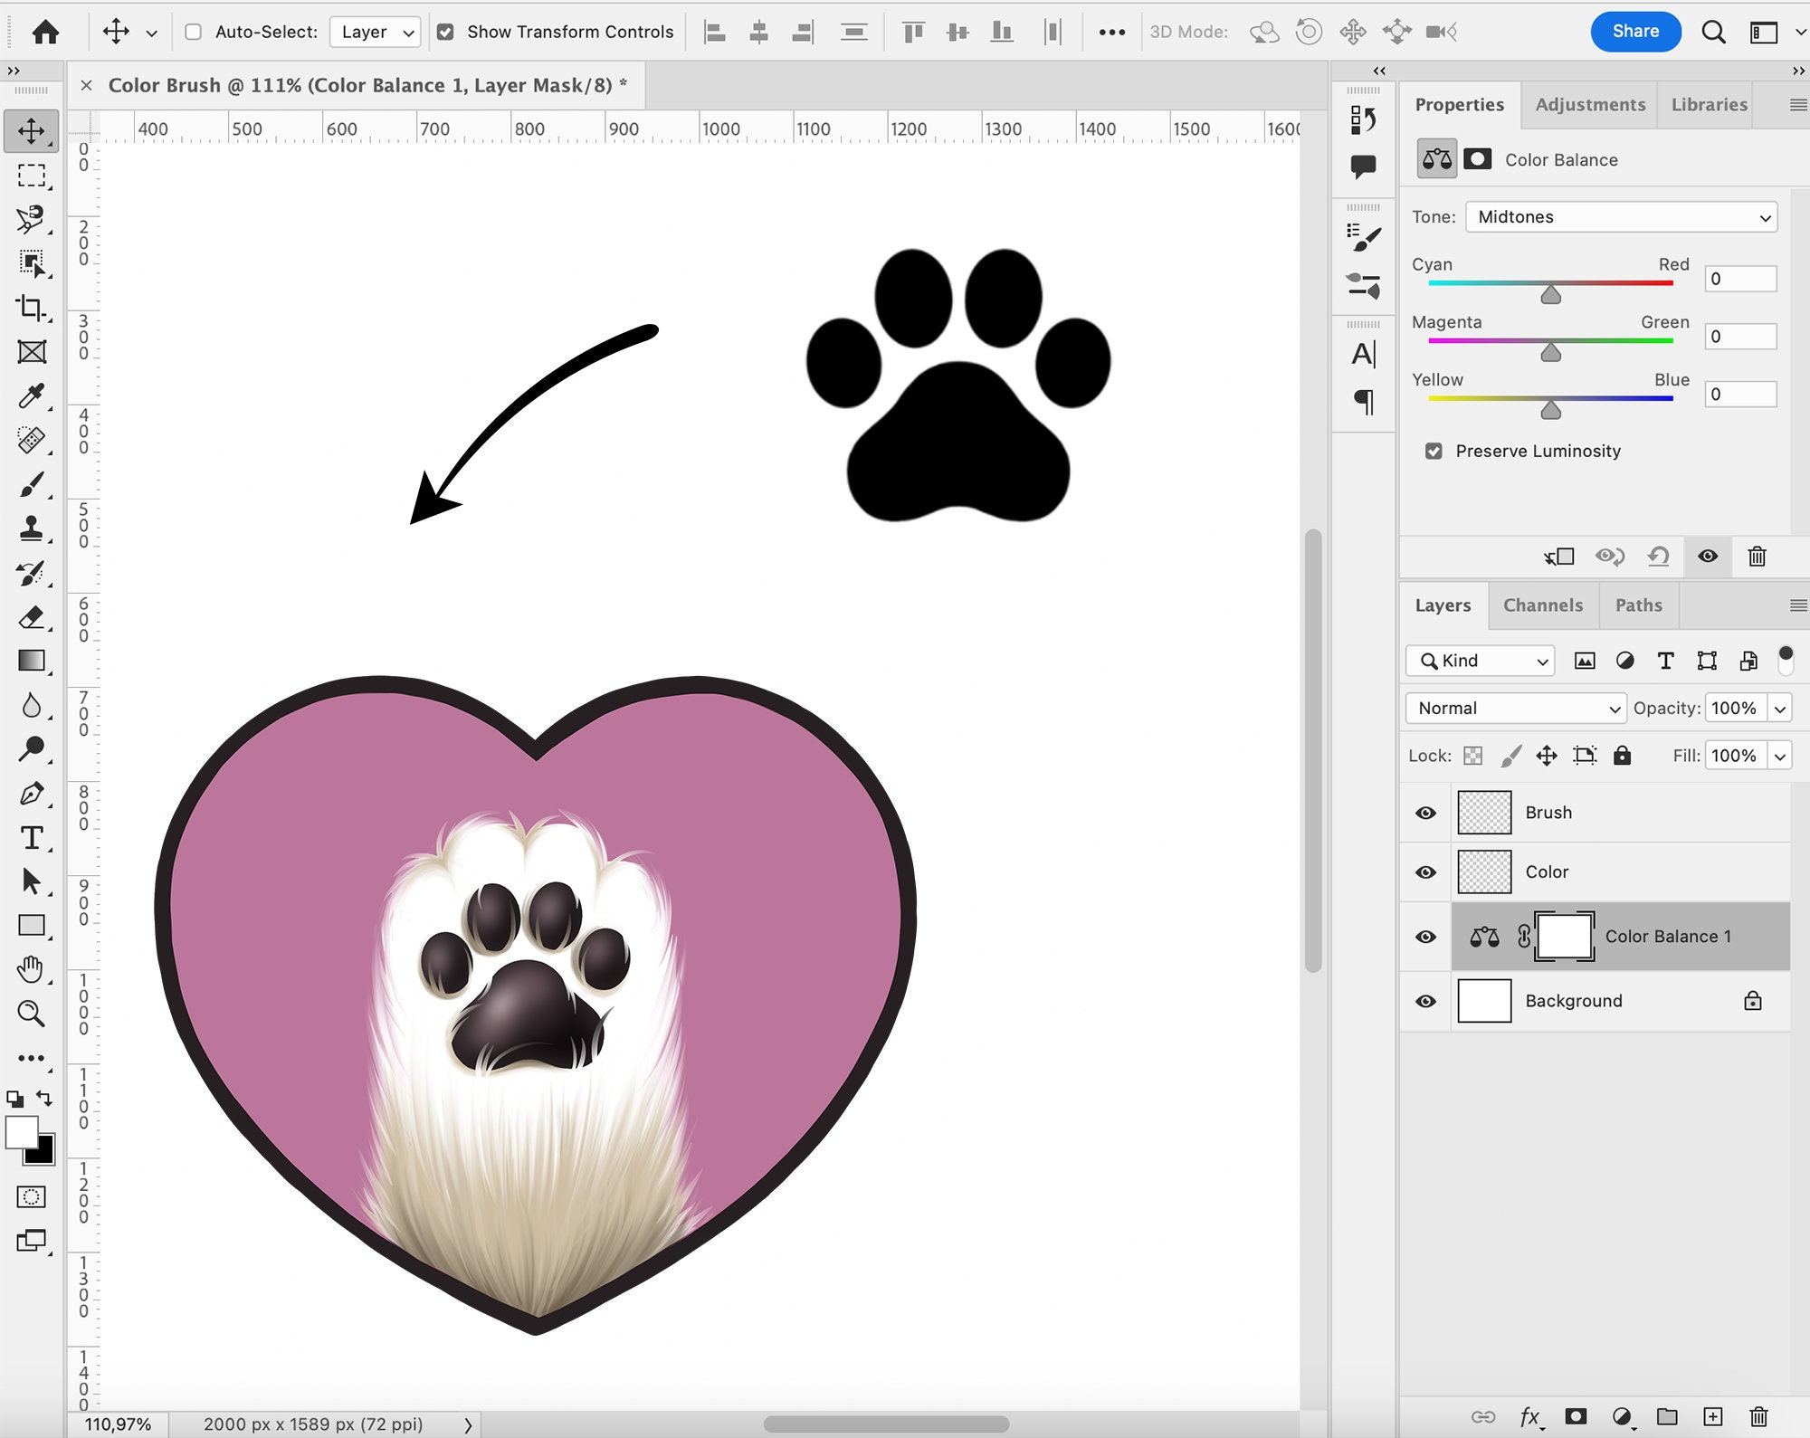Select the Brush tool
The height and width of the screenshot is (1438, 1810).
(33, 482)
